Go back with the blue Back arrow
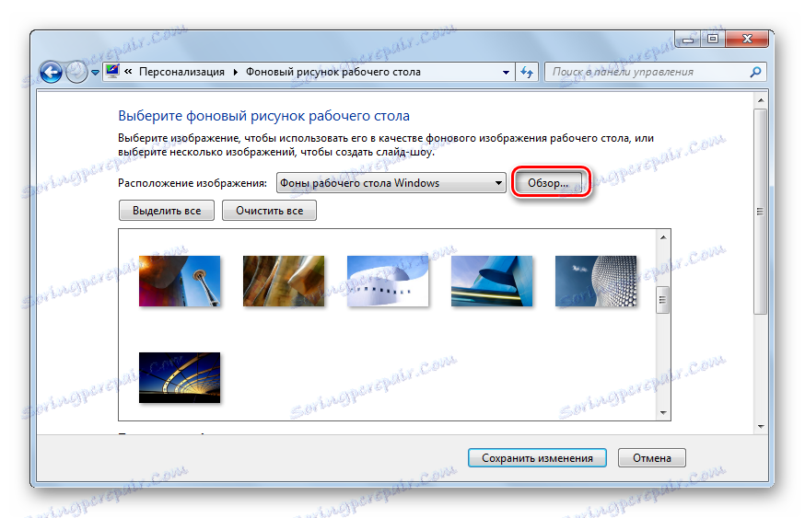 (x=51, y=72)
